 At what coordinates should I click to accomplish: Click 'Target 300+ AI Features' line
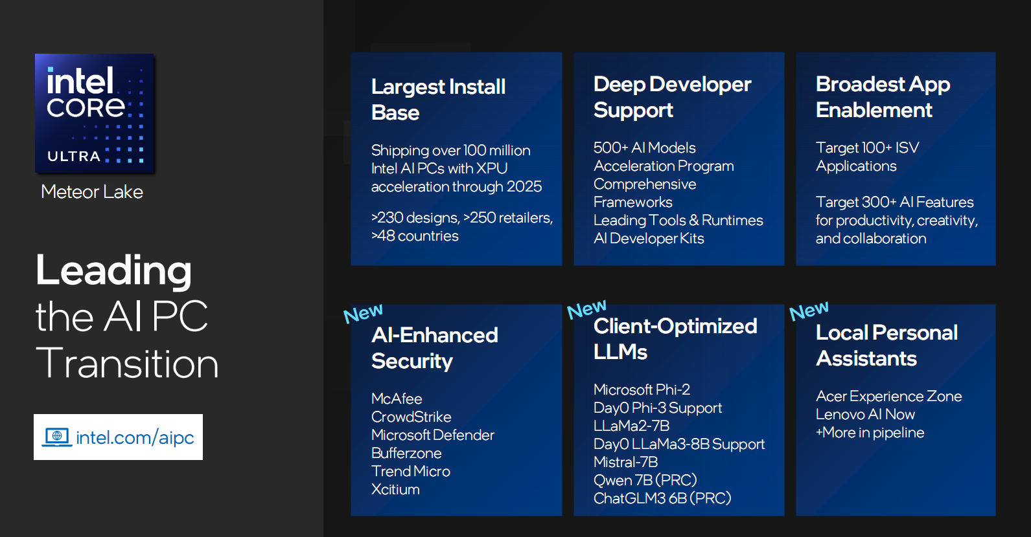895,202
